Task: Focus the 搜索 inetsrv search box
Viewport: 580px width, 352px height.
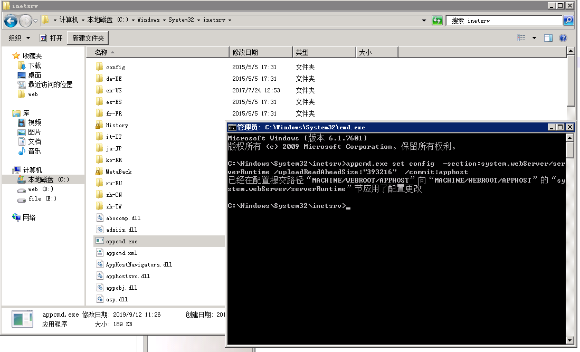Action: coord(505,21)
